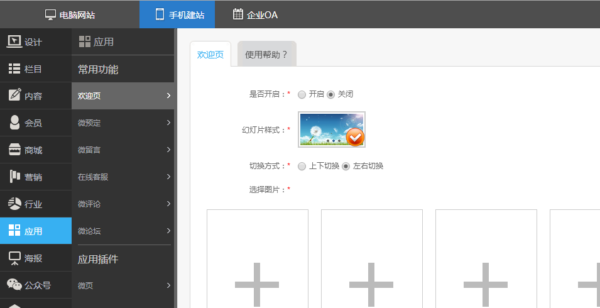Expand the 微留言 menu chevron
The image size is (600, 308).
pyautogui.click(x=168, y=150)
